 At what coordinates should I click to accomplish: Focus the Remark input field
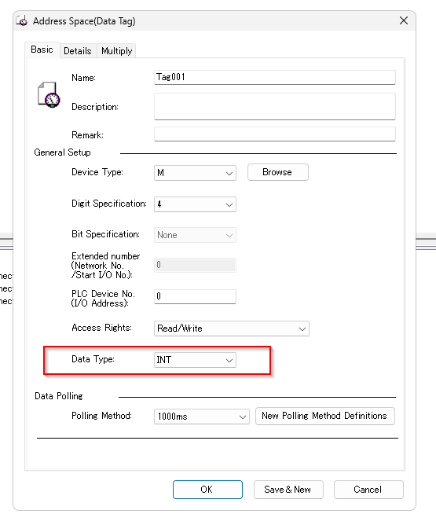275,134
